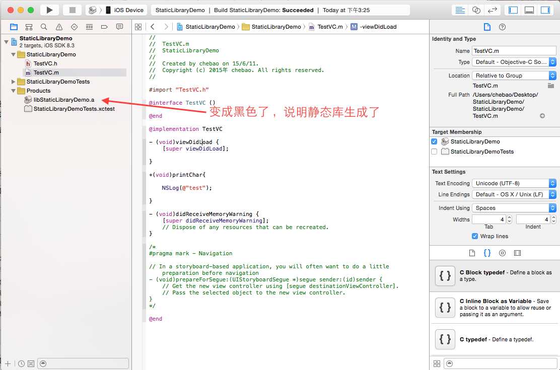The height and width of the screenshot is (370, 560).
Task: Open the Project navigator
Action: tap(14, 27)
